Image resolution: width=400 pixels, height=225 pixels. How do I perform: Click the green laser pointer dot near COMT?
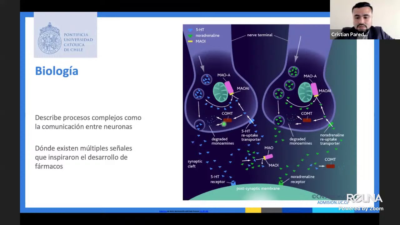[x=224, y=124]
